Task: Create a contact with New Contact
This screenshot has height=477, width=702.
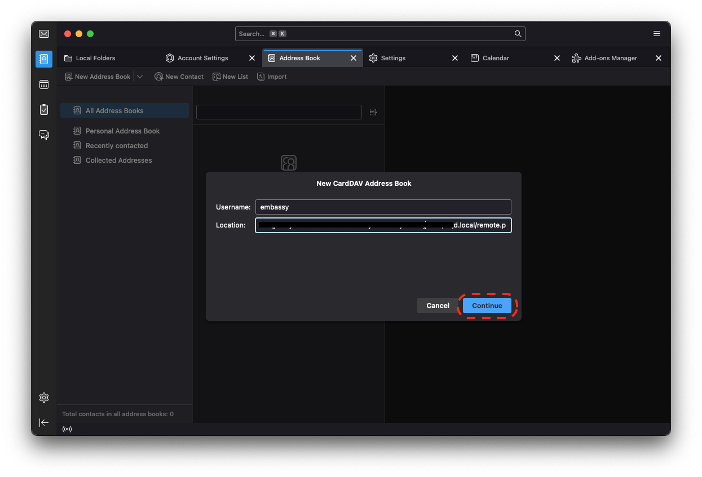Action: 179,76
